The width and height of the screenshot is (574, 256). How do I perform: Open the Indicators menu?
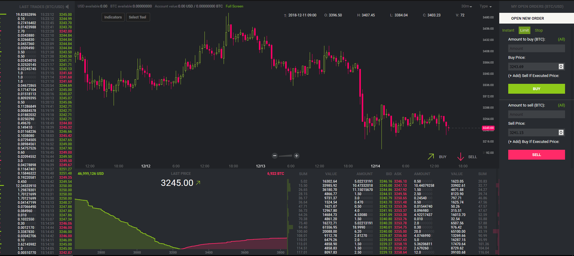pyautogui.click(x=113, y=17)
